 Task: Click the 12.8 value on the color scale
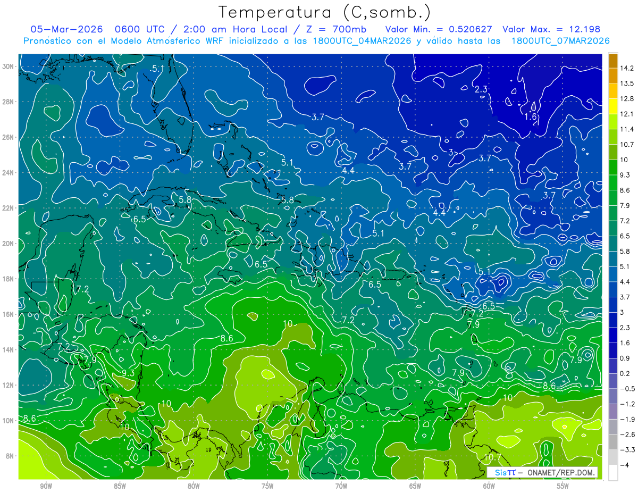coord(626,99)
